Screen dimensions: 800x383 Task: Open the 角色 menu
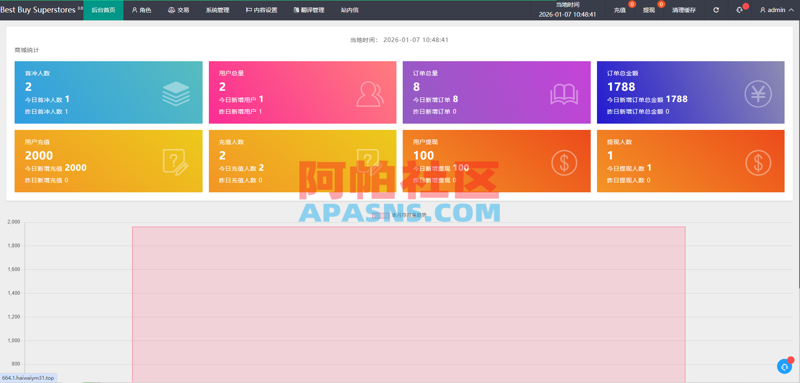(x=142, y=10)
